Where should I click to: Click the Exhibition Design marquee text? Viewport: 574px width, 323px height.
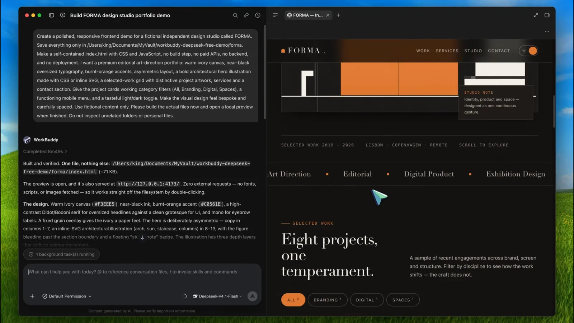pyautogui.click(x=516, y=174)
